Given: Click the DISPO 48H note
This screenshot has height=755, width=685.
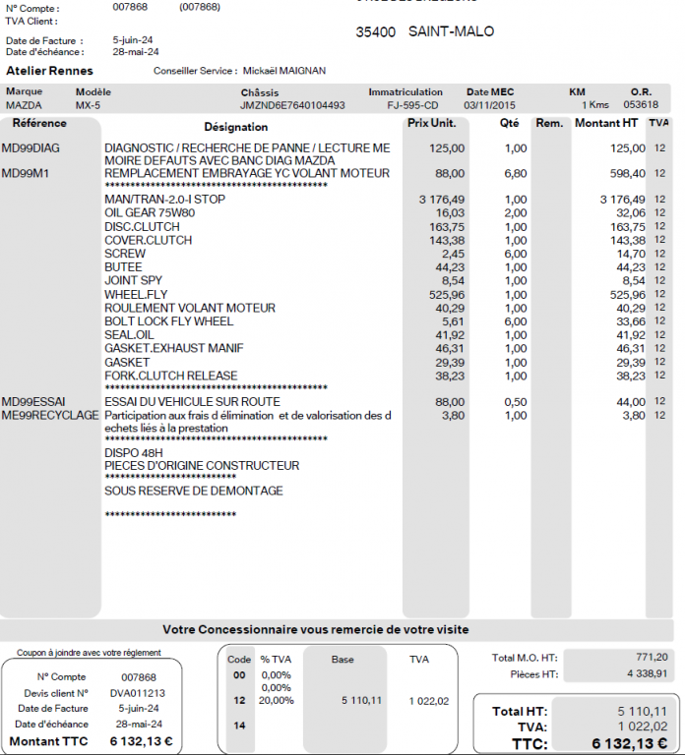Looking at the screenshot, I should 134,453.
